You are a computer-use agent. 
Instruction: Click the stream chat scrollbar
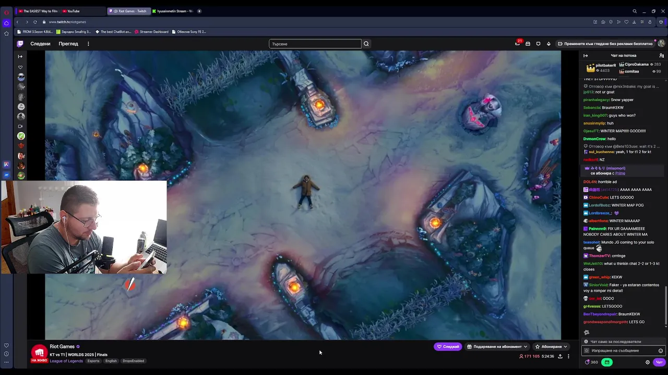pos(666,304)
